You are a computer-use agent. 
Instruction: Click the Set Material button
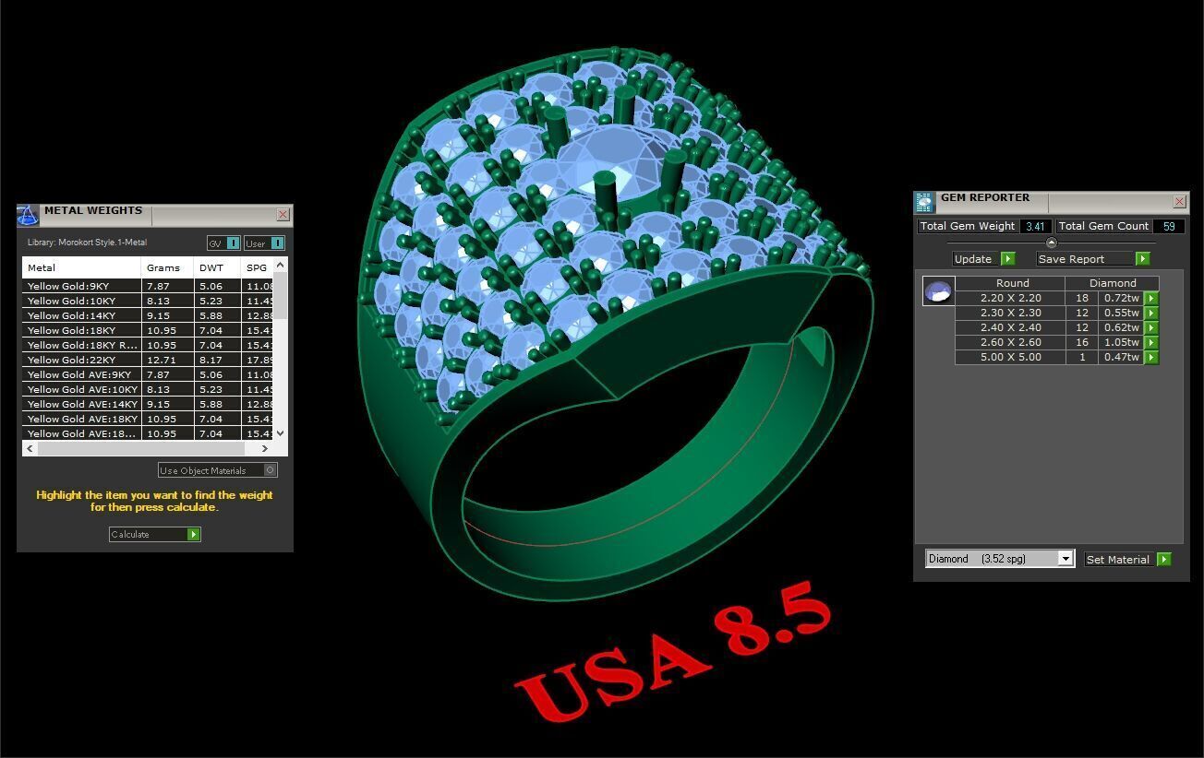pos(1127,560)
